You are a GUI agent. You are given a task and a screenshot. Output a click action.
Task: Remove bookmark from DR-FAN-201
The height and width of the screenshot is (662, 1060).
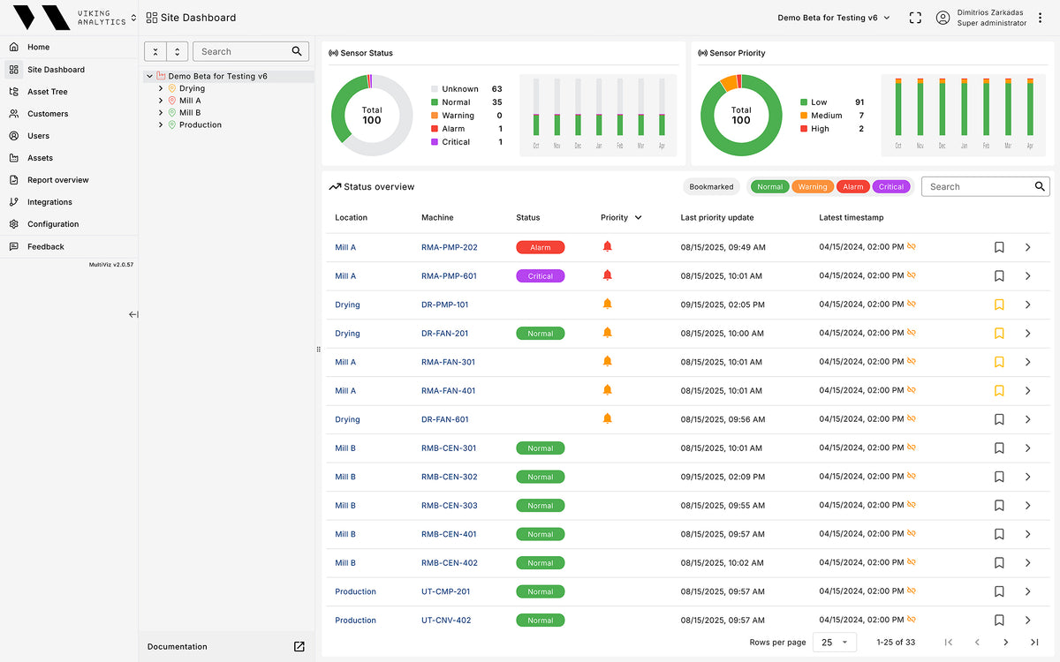click(x=999, y=334)
